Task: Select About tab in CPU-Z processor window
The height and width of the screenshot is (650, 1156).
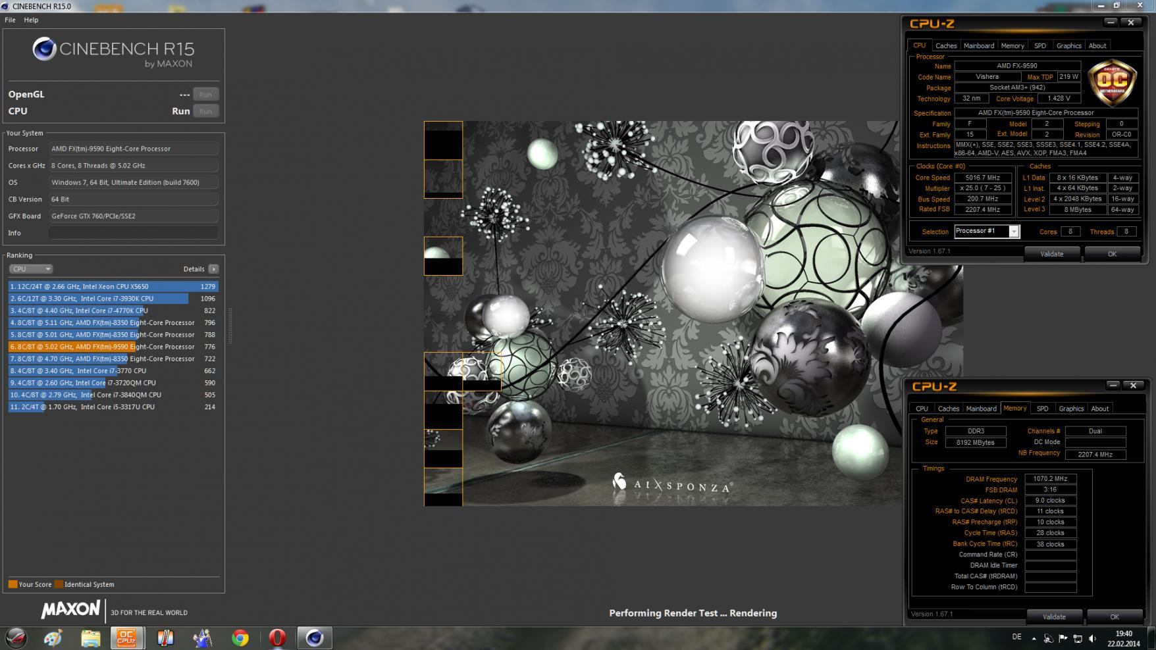Action: pyautogui.click(x=1097, y=45)
